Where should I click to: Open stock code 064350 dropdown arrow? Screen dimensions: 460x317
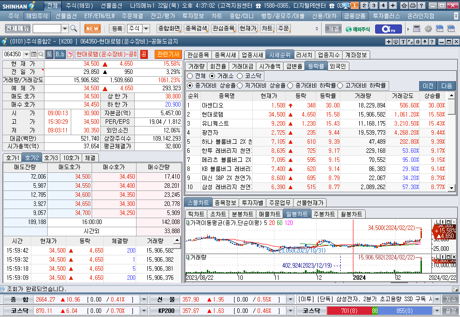tap(26, 54)
